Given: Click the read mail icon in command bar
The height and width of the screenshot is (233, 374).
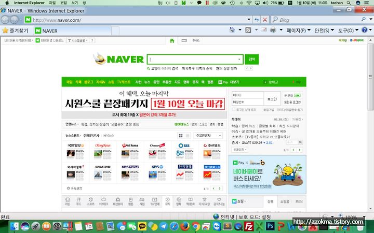Looking at the screenshot, I should coord(264,30).
